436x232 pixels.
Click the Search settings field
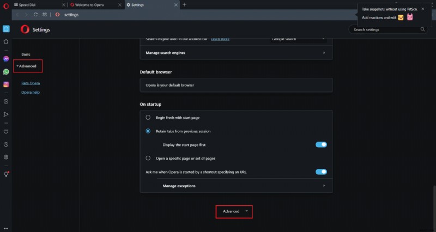(x=388, y=29)
